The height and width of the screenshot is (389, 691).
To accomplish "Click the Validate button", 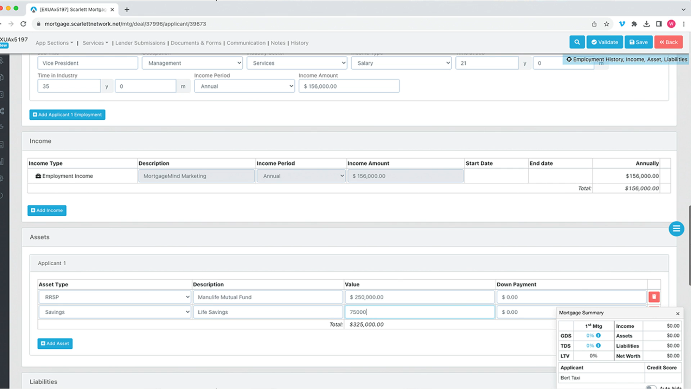I will coord(605,42).
